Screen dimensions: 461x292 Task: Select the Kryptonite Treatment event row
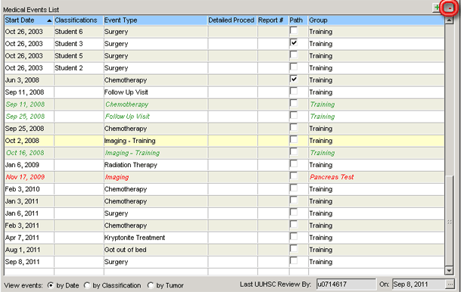tap(224, 238)
